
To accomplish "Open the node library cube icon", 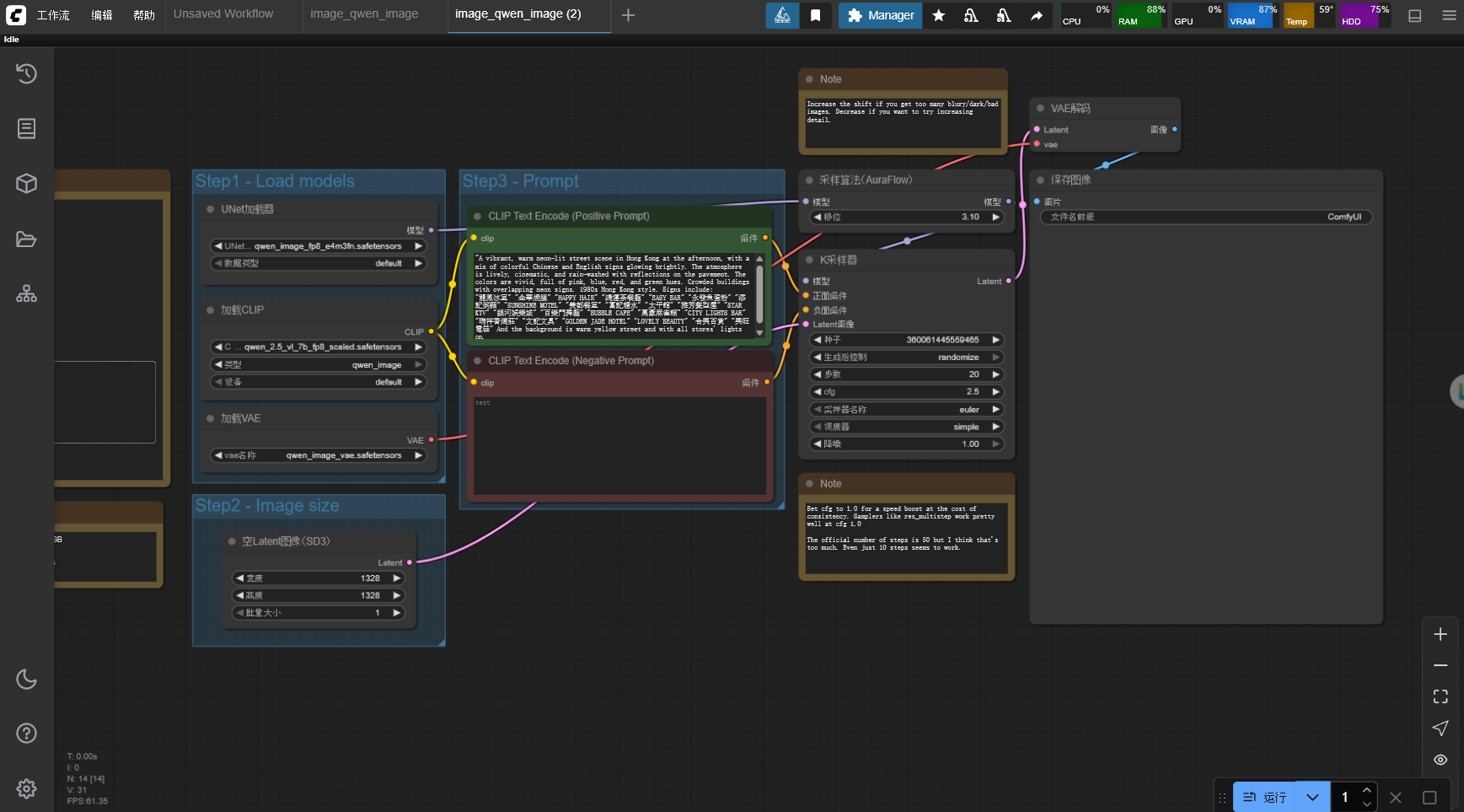I will click(x=26, y=183).
